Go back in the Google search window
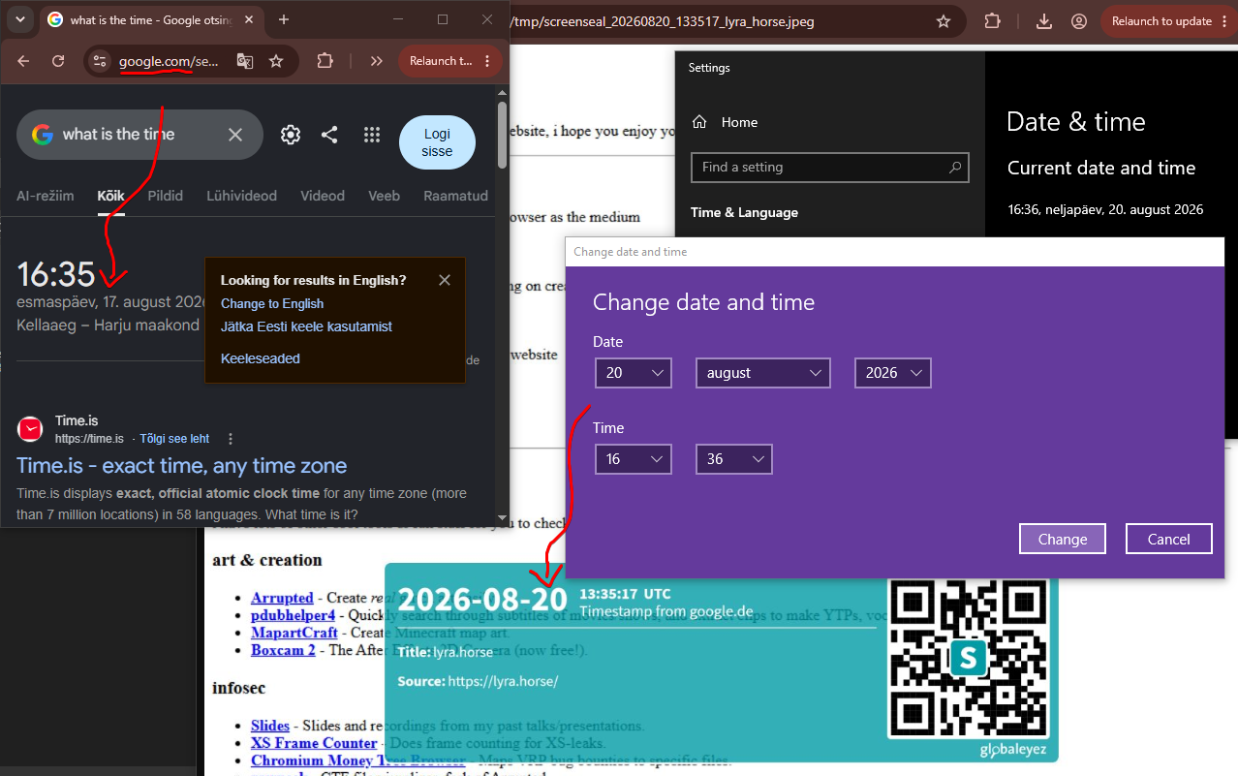 coord(23,61)
